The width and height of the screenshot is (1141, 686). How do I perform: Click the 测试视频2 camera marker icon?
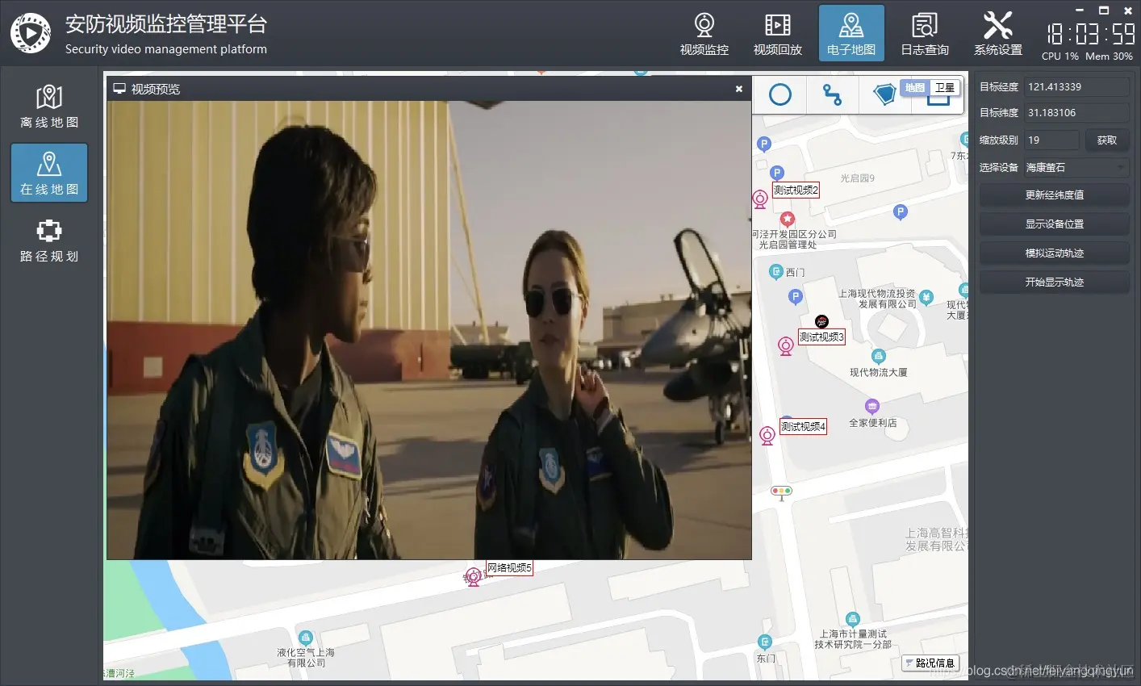tap(759, 199)
